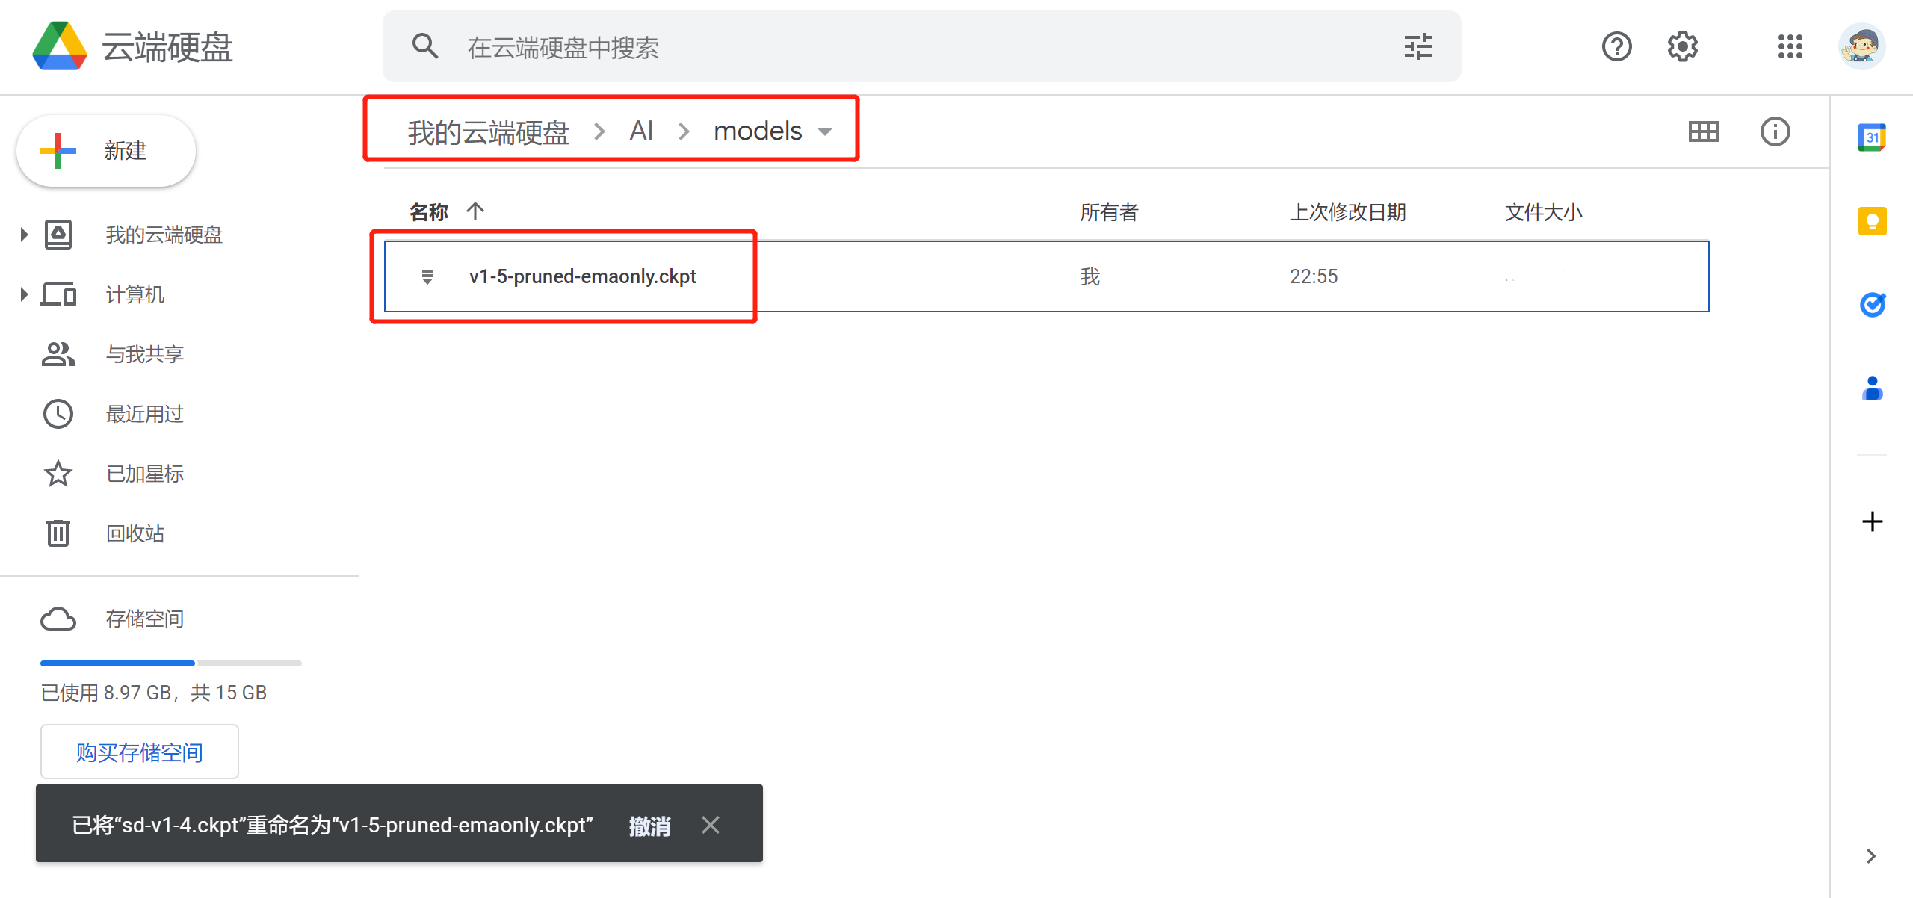The height and width of the screenshot is (898, 1913).
Task: Click the recent clock icon
Action: coord(58,414)
